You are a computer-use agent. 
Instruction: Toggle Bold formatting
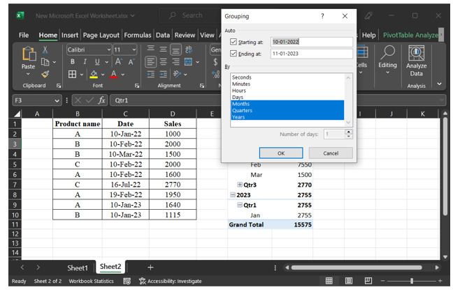click(72, 62)
